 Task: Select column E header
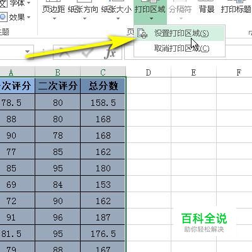pos(193,72)
